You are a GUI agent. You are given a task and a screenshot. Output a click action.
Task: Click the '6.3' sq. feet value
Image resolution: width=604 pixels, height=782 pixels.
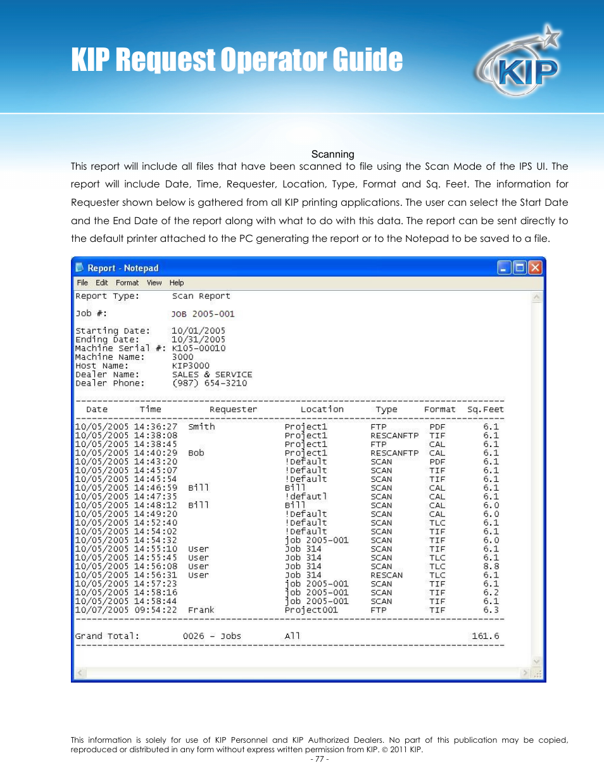pyautogui.click(x=491, y=610)
